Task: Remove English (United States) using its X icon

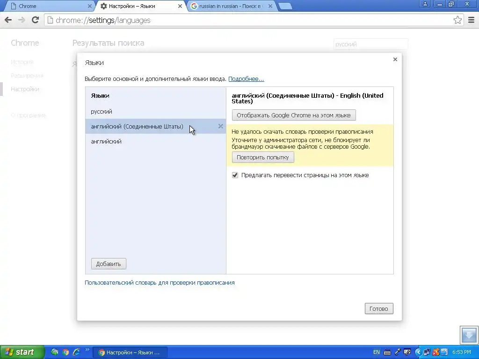Action: click(221, 126)
